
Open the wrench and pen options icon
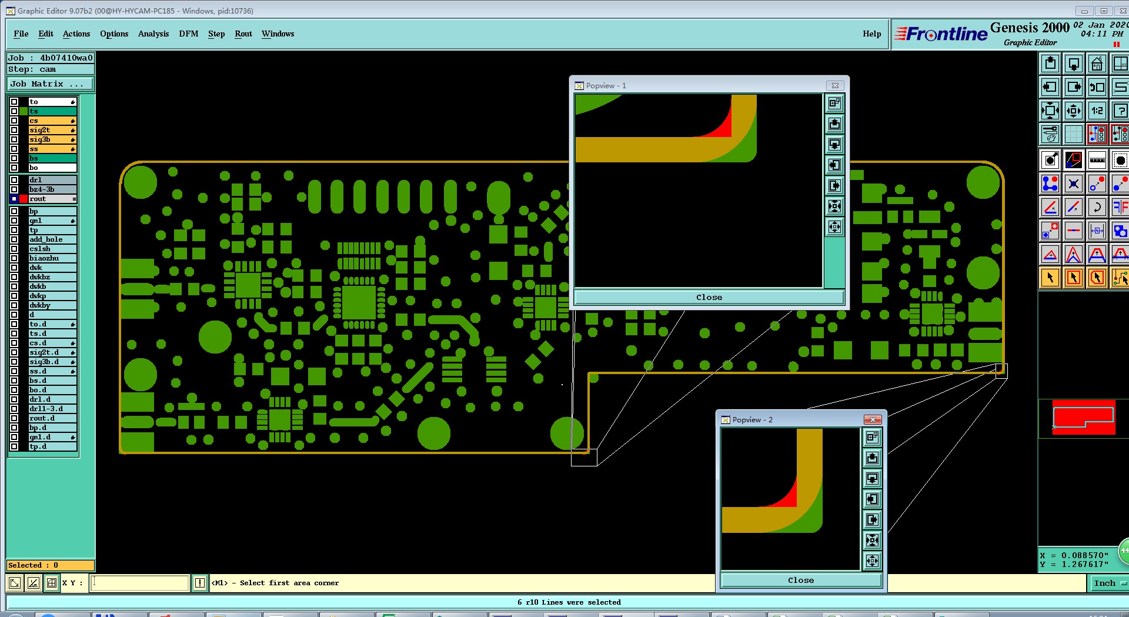[x=1050, y=134]
